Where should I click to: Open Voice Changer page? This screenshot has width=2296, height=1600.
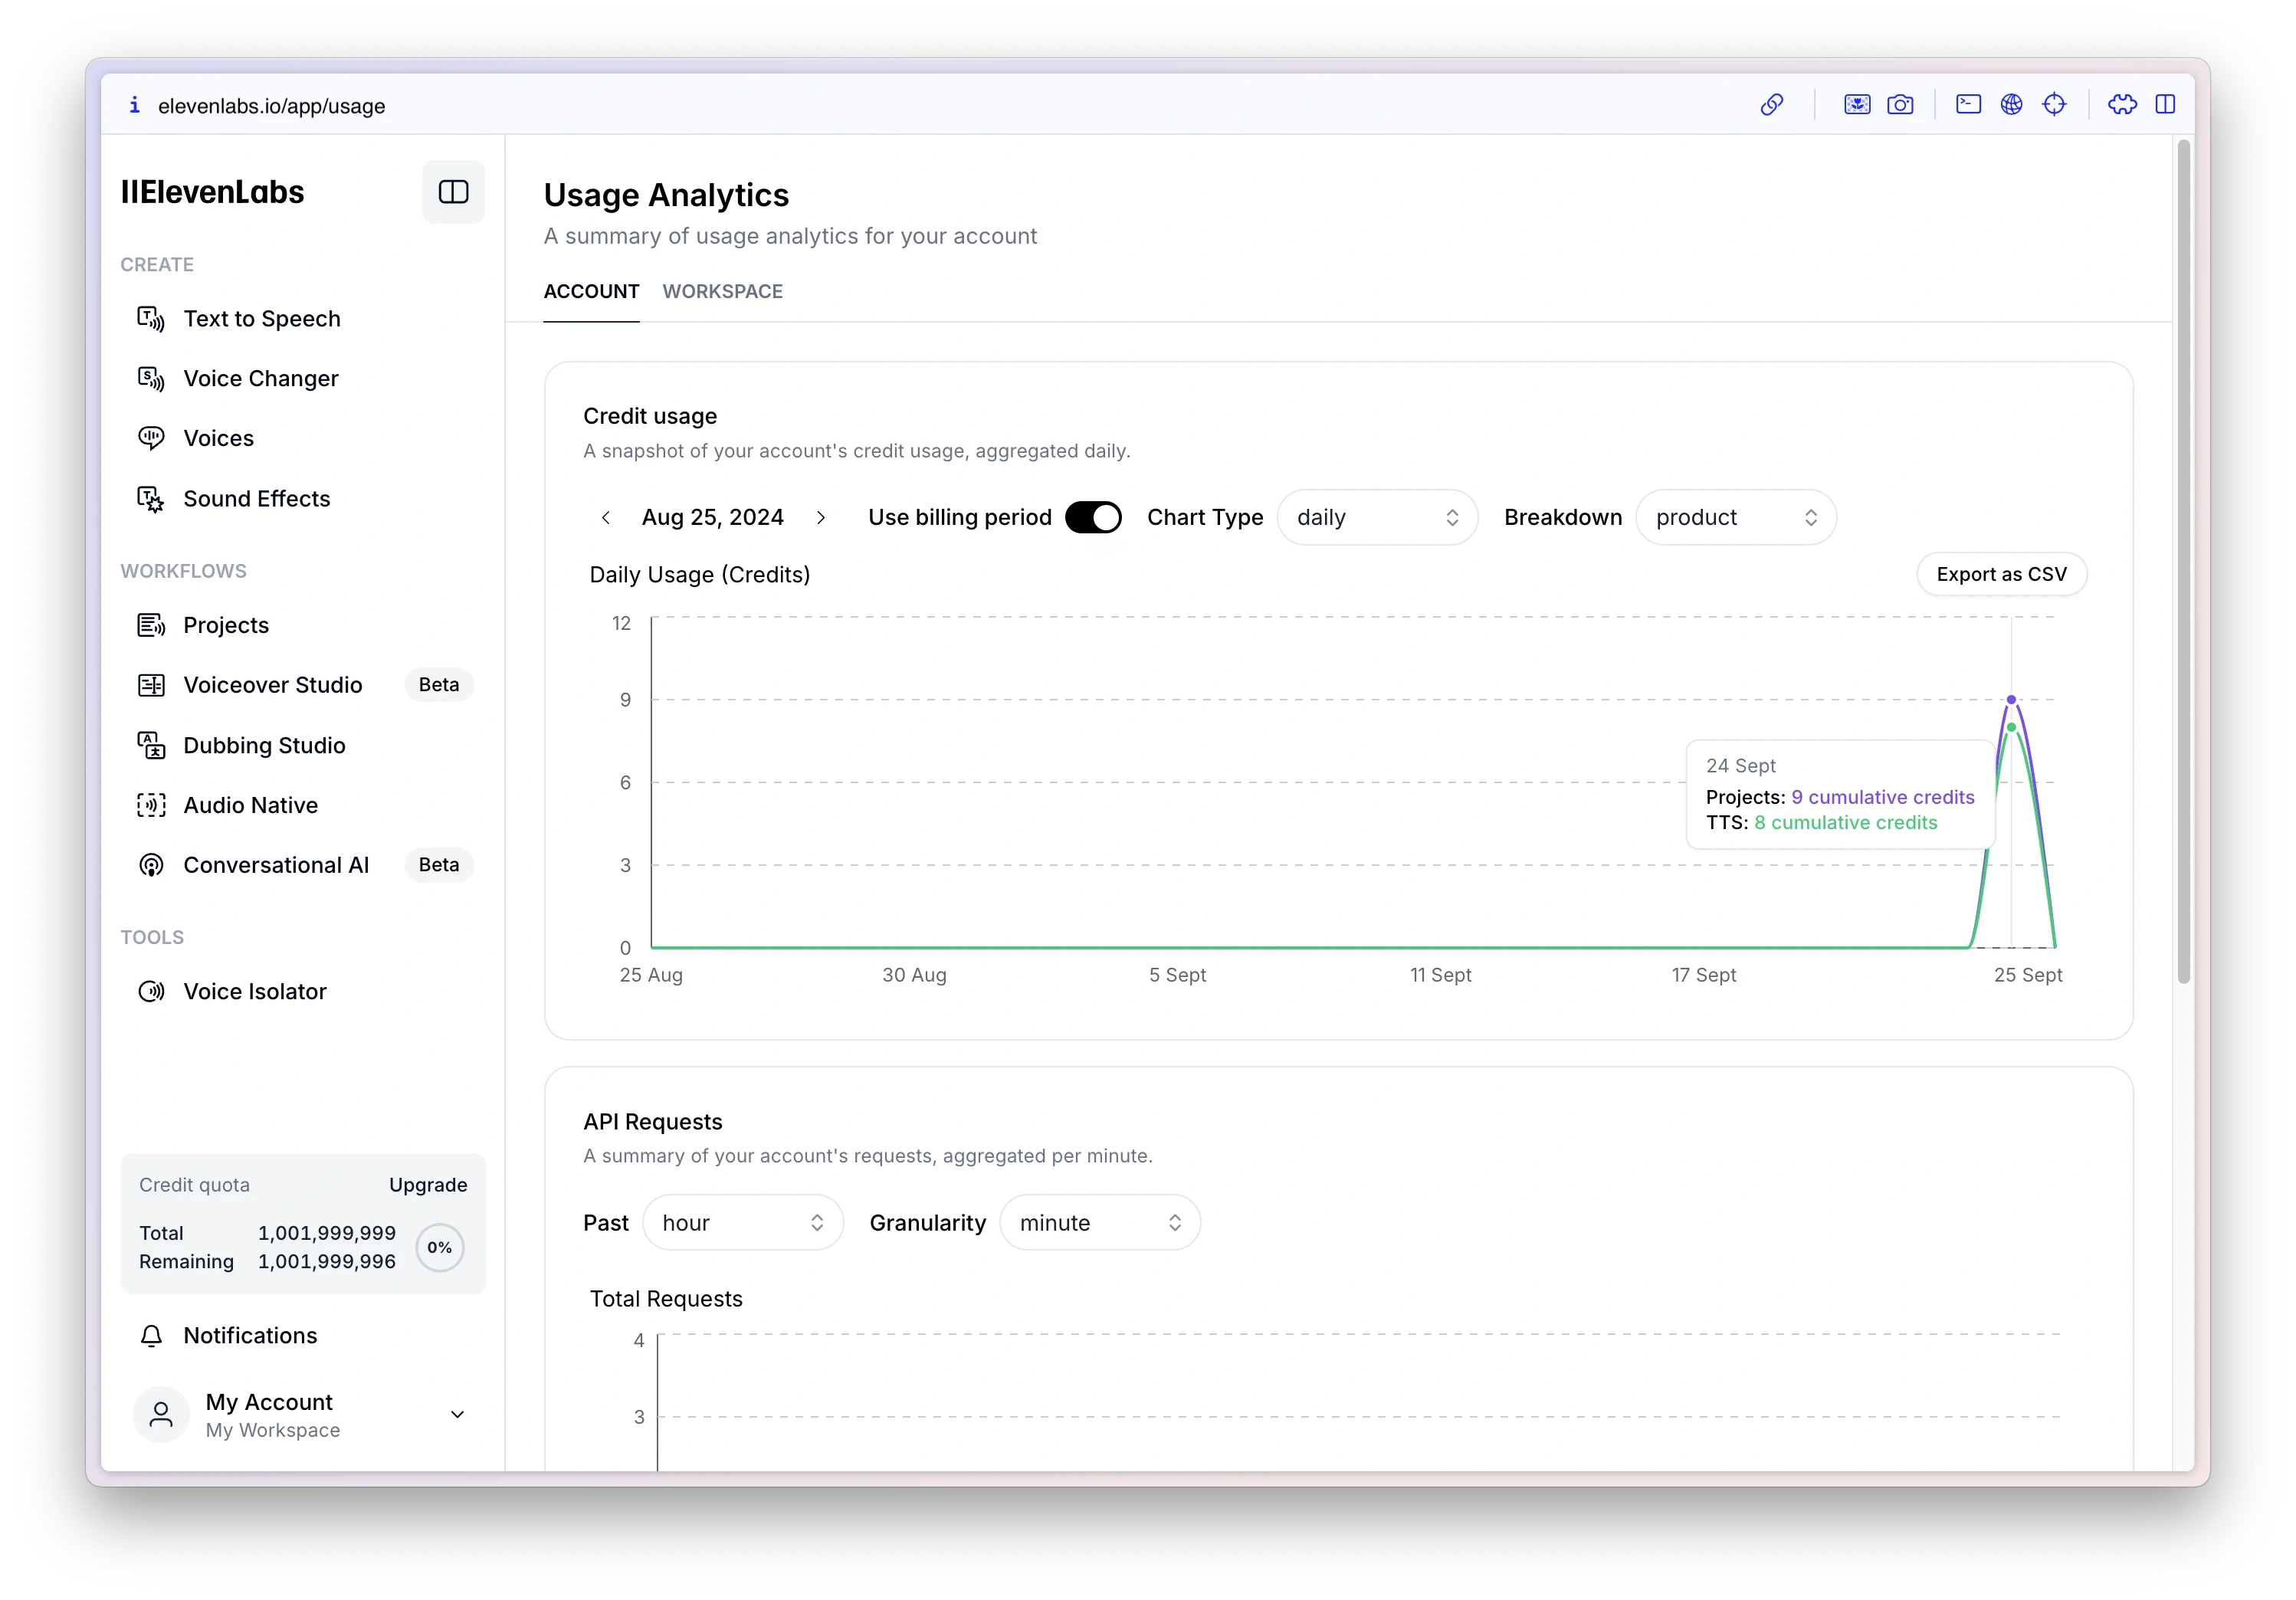(261, 379)
